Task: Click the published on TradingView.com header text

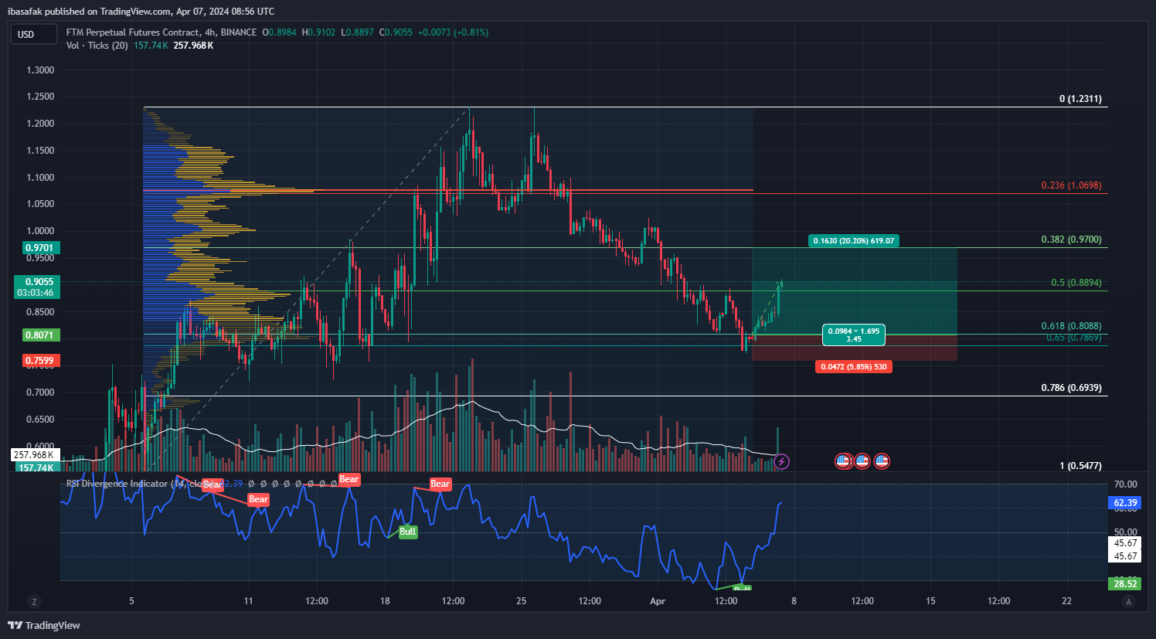Action: [x=107, y=12]
